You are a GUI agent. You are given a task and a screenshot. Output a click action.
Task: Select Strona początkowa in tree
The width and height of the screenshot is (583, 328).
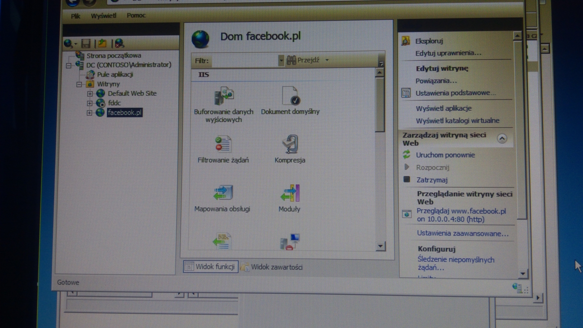point(114,56)
